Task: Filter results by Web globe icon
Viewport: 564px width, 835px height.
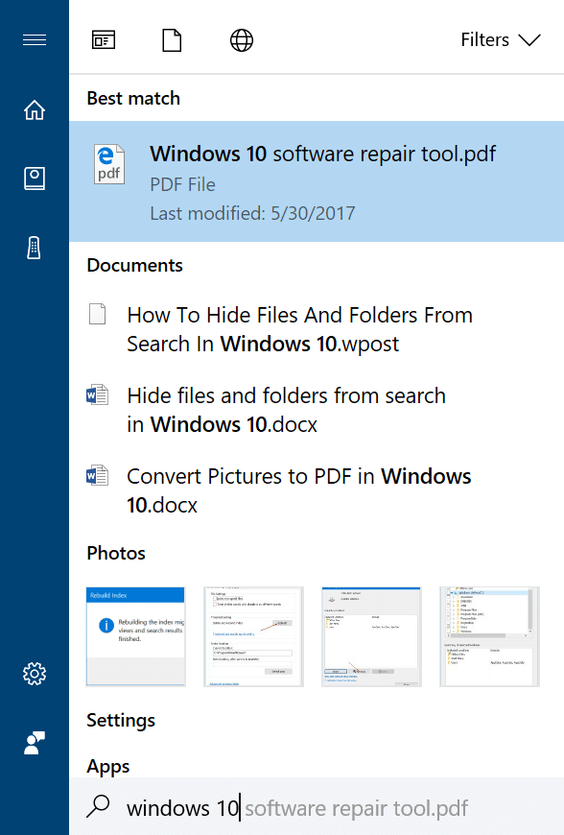Action: pyautogui.click(x=242, y=40)
